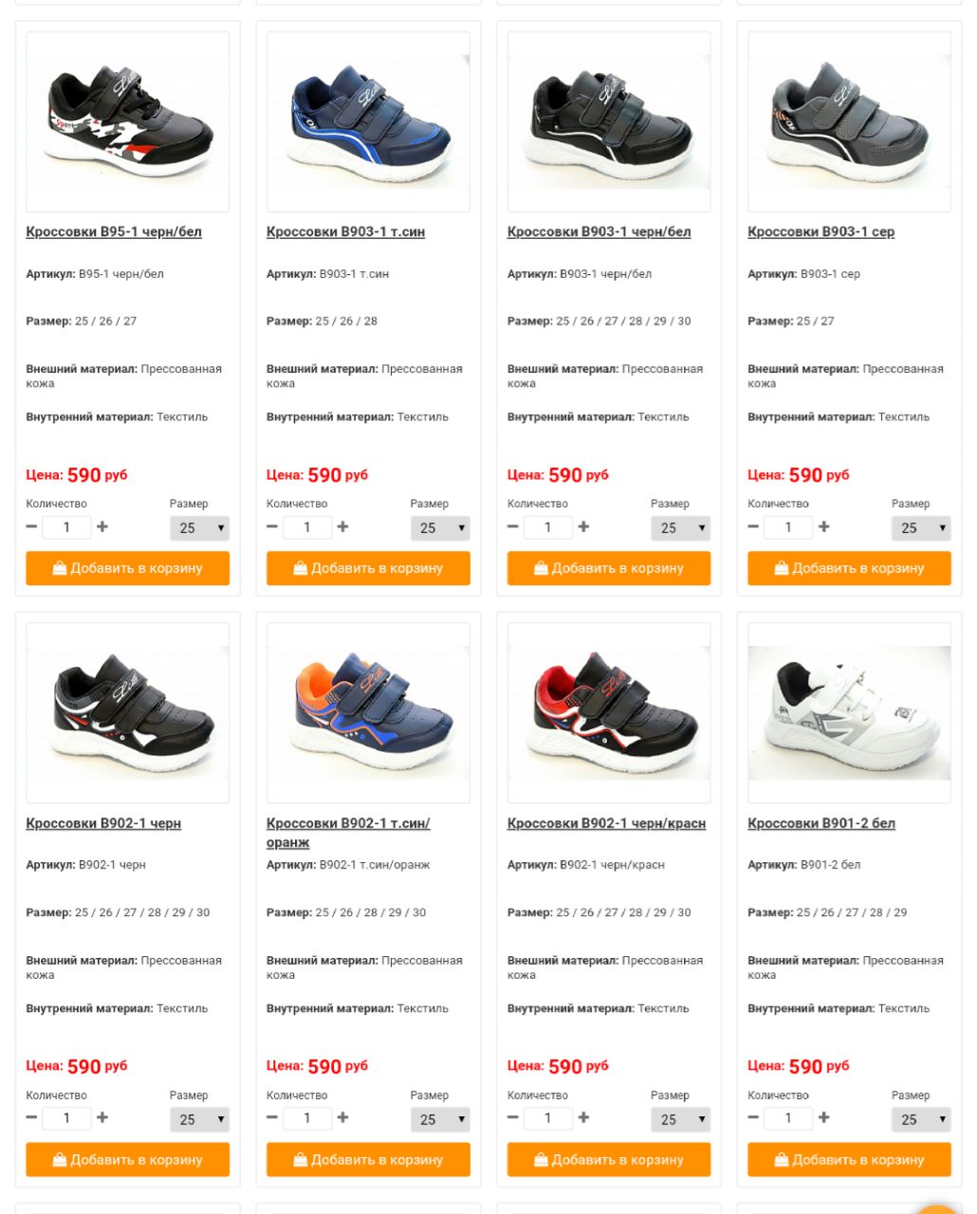Click minus icon for Кроссовки B903-1 сер
The height and width of the screenshot is (1214, 977).
[753, 526]
